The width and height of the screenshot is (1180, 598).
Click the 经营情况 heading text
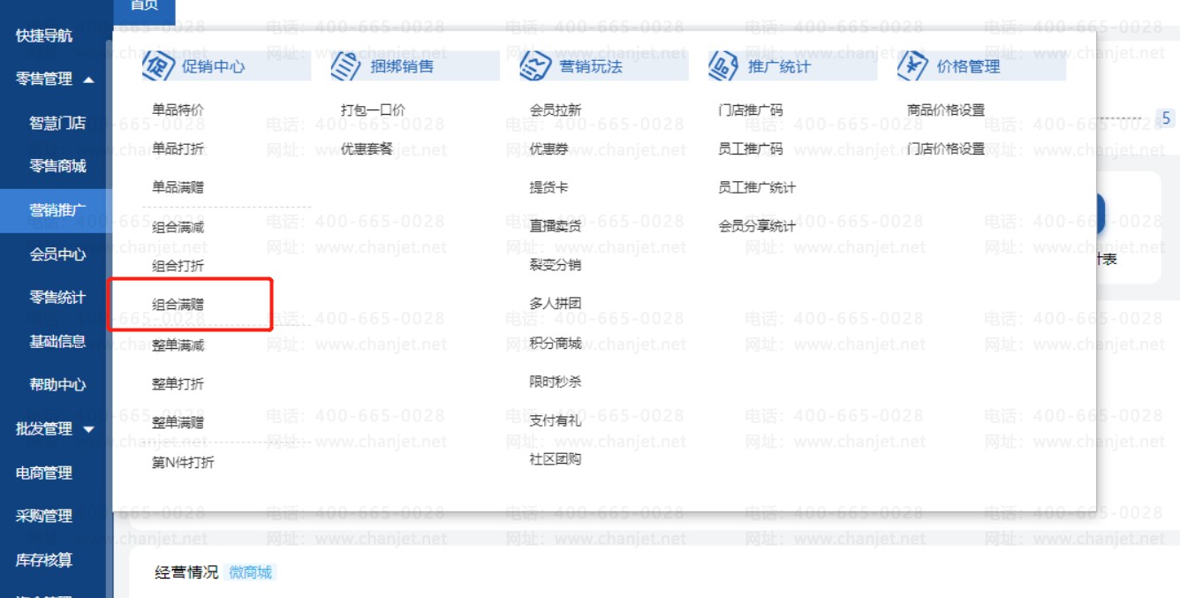pos(186,572)
